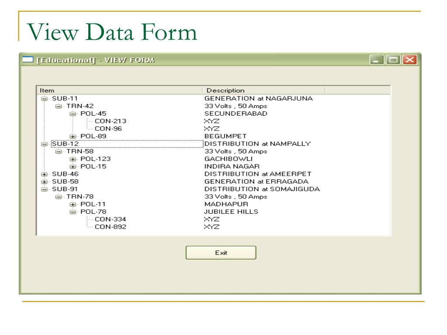The image size is (447, 335).
Task: Click description 'DISTRIBUTION at SOMAJIGUDA'
Action: click(x=262, y=189)
